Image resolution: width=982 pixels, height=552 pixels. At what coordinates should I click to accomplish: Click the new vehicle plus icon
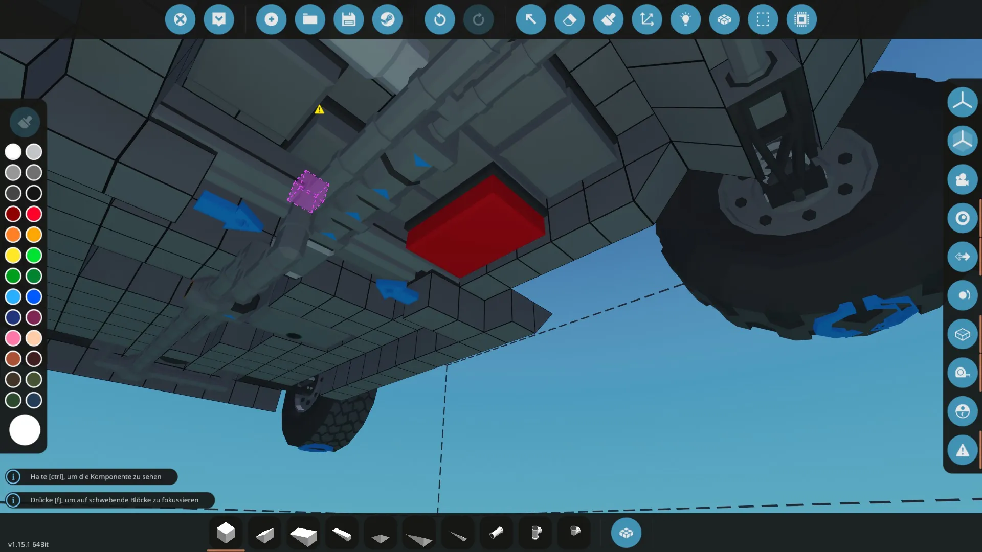[271, 19]
